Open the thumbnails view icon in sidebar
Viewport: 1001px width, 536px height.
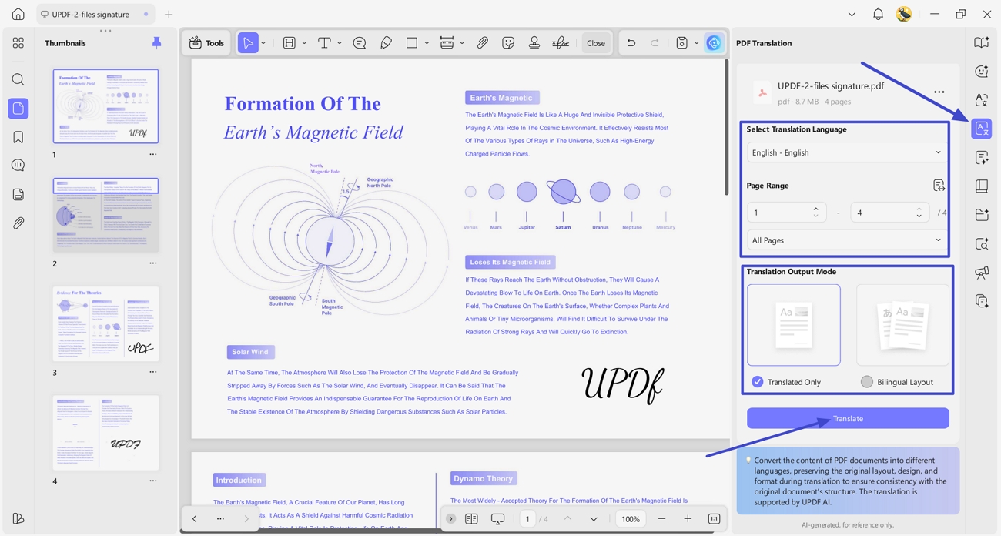point(18,109)
